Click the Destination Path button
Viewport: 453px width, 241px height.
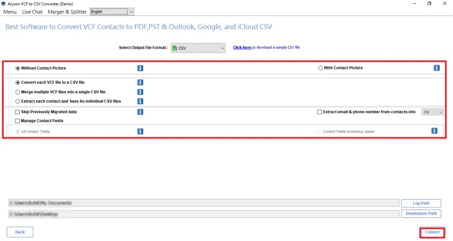421,213
